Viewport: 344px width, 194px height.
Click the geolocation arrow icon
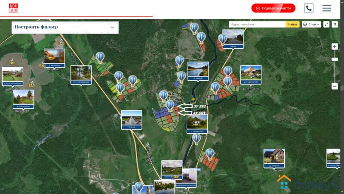pos(335,25)
